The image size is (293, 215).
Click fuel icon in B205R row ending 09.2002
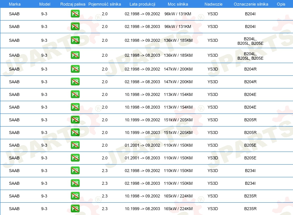point(75,120)
